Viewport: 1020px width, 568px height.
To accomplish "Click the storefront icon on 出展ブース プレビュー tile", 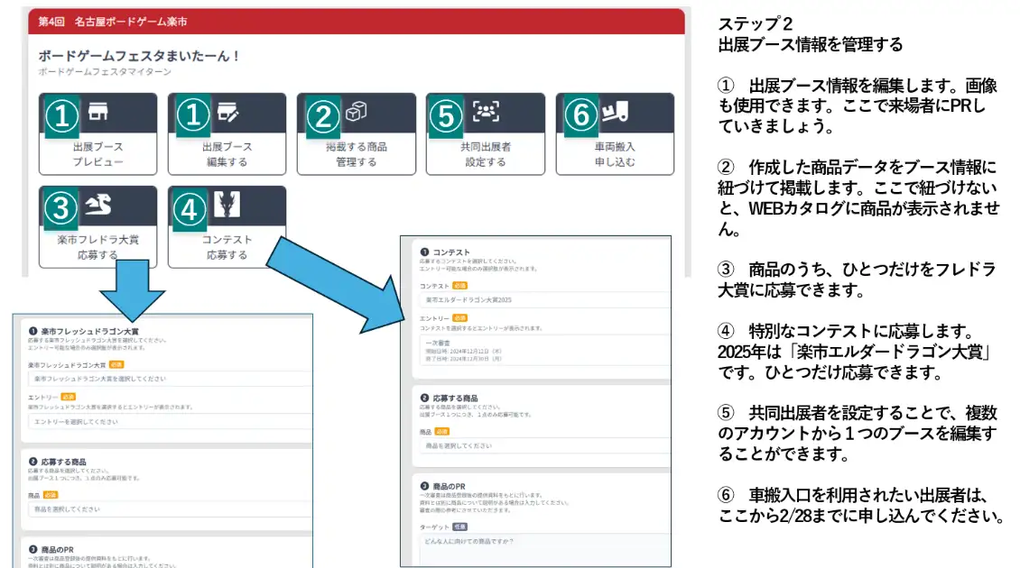I will (97, 113).
